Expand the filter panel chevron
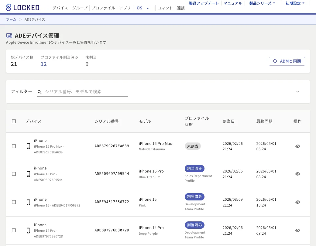 point(297,92)
